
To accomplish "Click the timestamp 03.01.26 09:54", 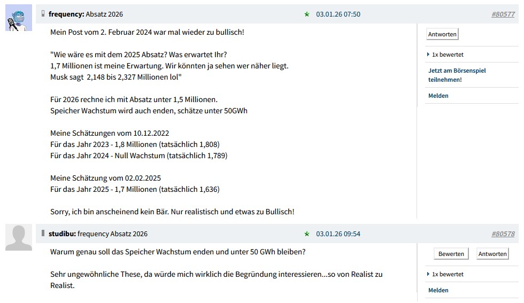I will 338,234.
